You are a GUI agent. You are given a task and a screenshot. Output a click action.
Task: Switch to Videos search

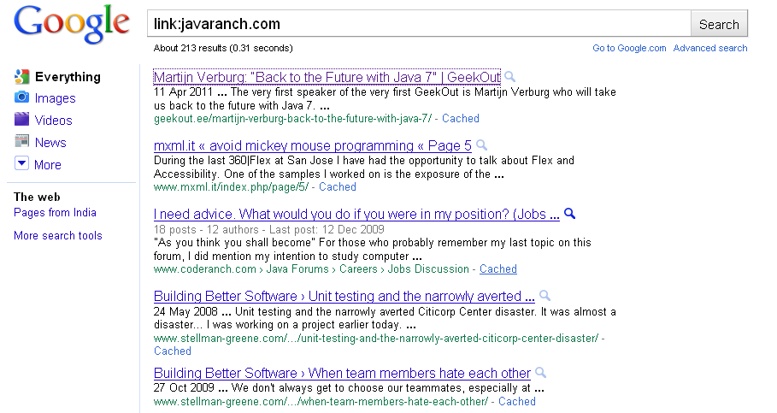coord(54,121)
